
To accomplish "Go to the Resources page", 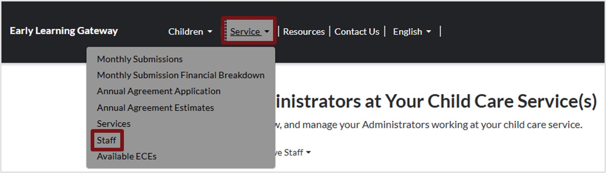I will click(x=304, y=32).
